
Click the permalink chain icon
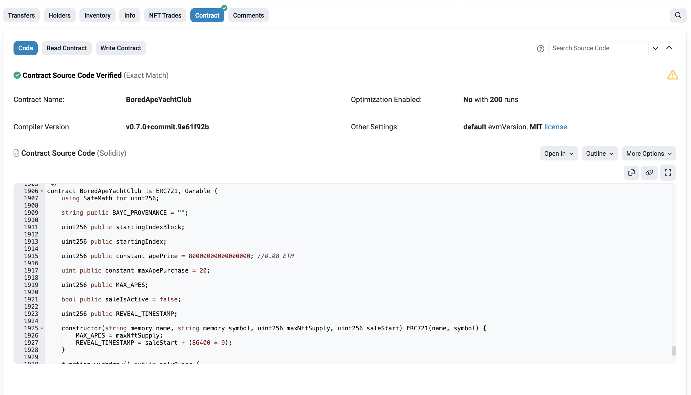click(649, 173)
